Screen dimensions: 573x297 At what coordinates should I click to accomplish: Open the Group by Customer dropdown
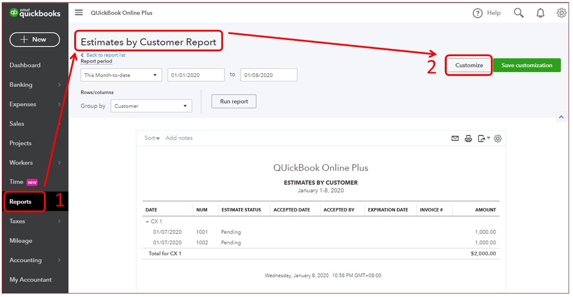coord(151,106)
